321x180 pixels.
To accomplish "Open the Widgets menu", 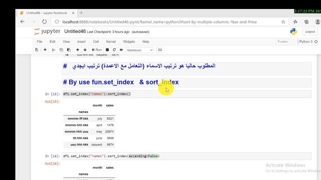I will pyautogui.click(x=129, y=41).
